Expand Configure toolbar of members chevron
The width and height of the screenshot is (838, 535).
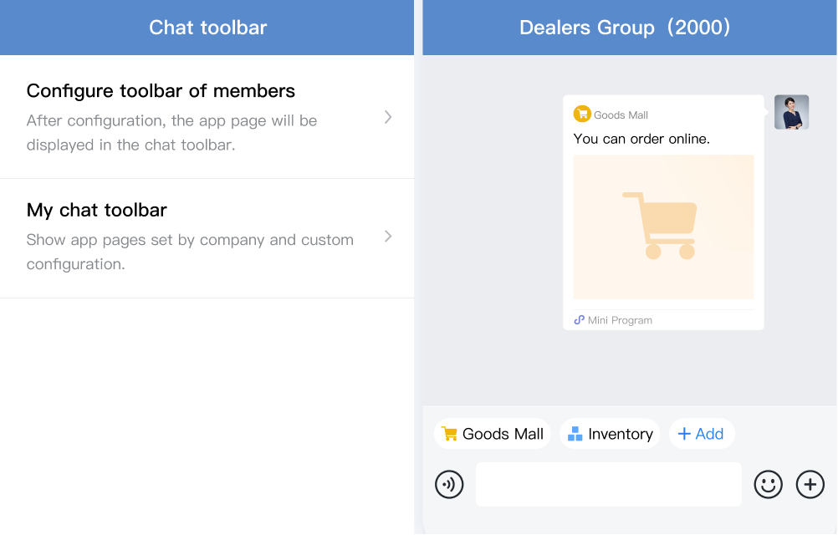pos(389,117)
